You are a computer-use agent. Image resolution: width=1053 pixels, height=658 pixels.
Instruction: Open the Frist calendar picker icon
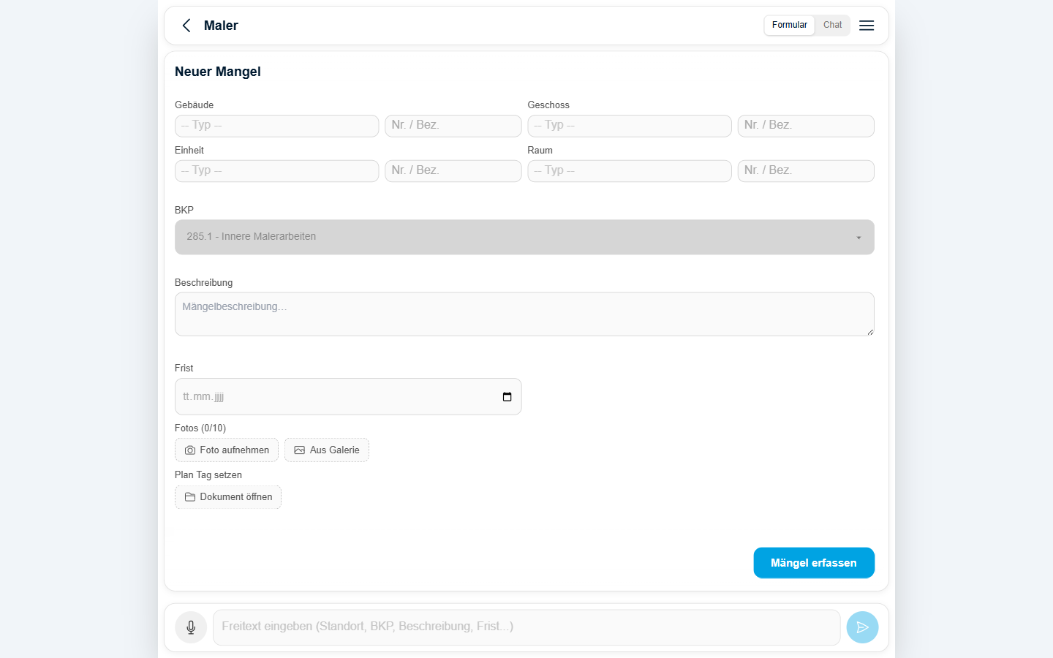[x=507, y=397]
